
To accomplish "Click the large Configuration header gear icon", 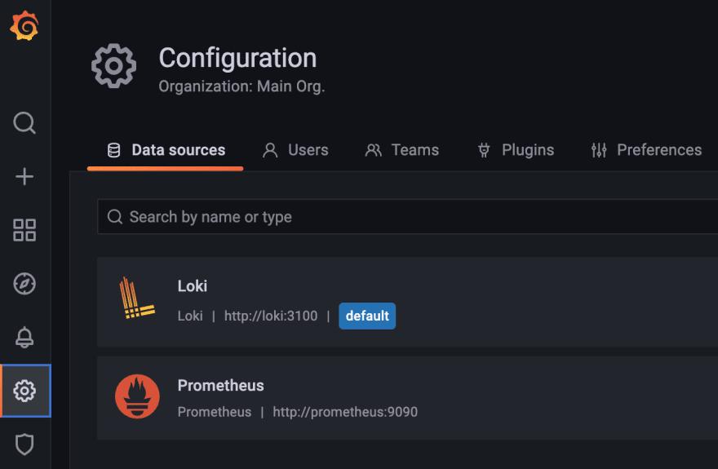I will 113,66.
